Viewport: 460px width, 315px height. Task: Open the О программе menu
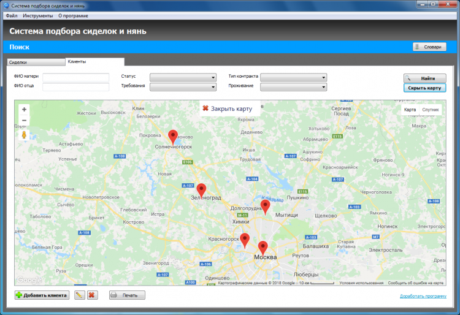(73, 16)
